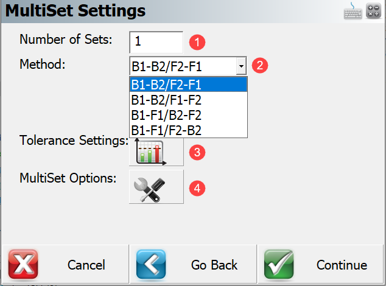Click red callout marker number 3
386x286 pixels.
pos(197,152)
